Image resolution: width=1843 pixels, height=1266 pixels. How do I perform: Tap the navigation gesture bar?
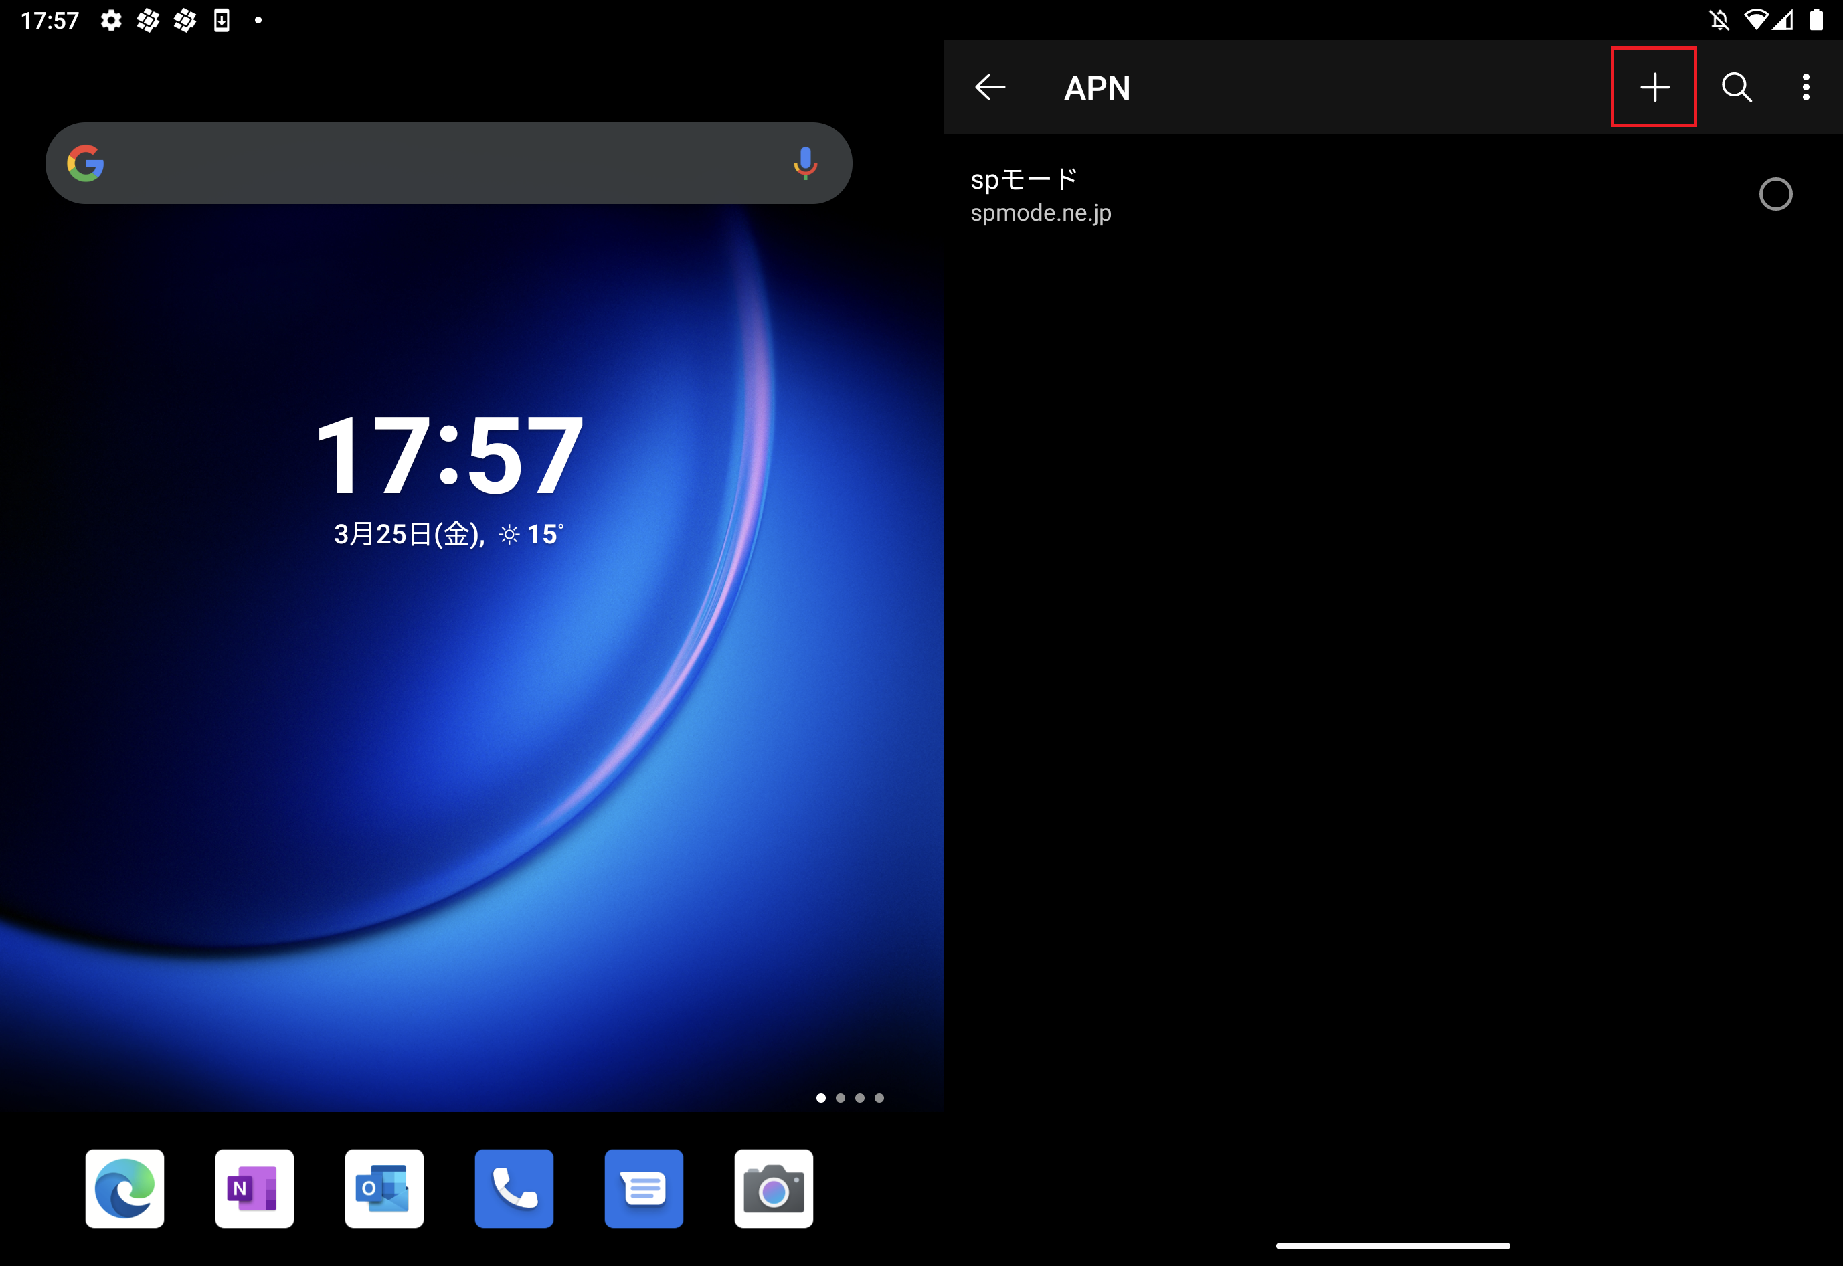[x=1393, y=1245]
